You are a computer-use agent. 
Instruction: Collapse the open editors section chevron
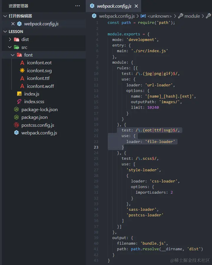pyautogui.click(x=5, y=16)
